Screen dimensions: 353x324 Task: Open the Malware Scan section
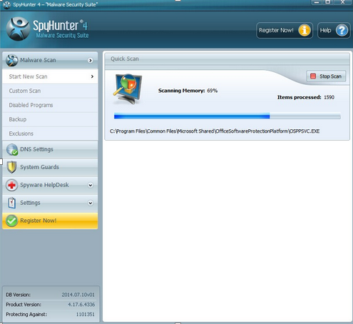50,60
